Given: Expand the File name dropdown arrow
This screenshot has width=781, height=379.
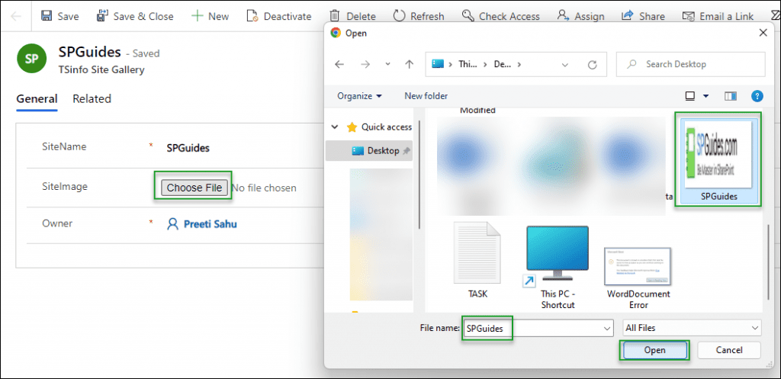Looking at the screenshot, I should point(606,328).
